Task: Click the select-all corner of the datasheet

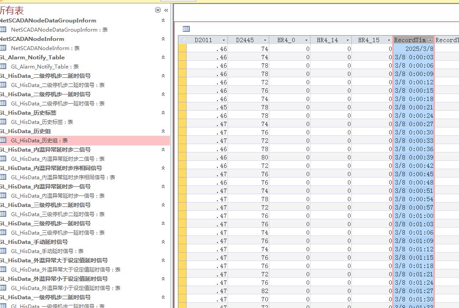Action: tap(182, 40)
